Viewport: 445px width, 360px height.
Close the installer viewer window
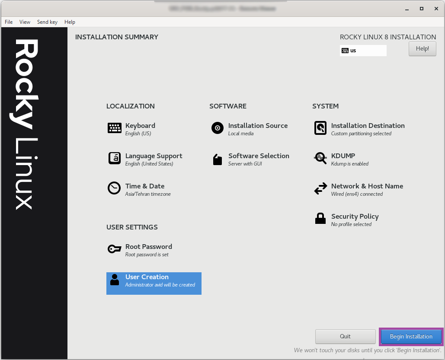point(436,9)
